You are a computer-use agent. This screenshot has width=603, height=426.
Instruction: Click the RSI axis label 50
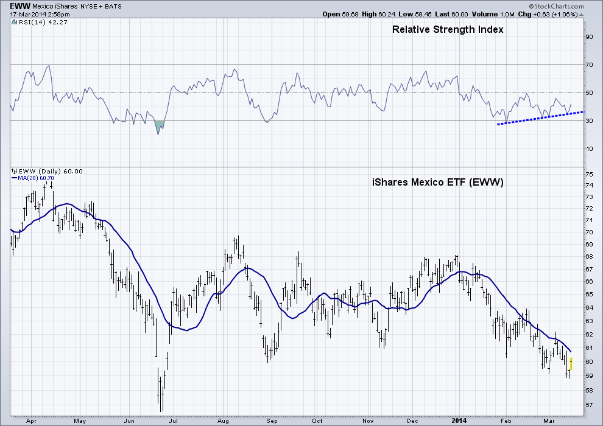(x=589, y=93)
